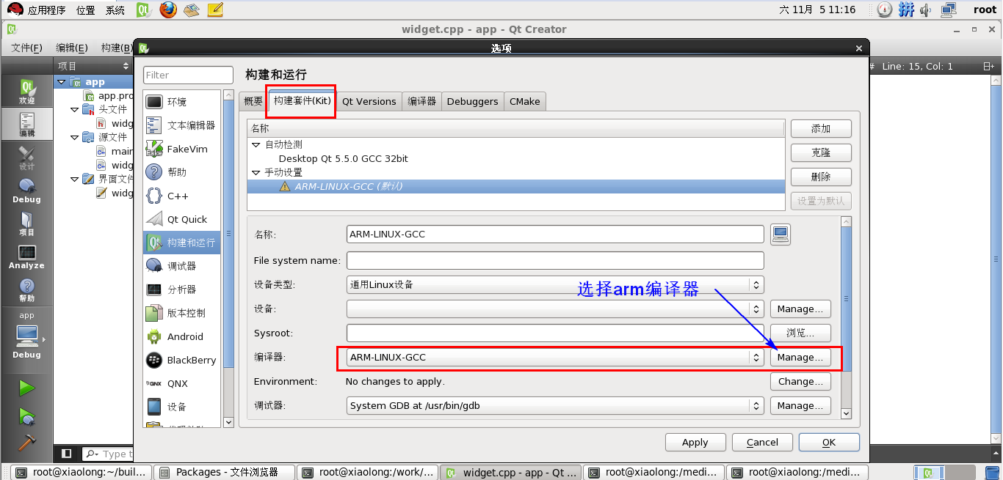1003x480 pixels.
Task: Open network connection tray icon
Action: click(x=949, y=10)
